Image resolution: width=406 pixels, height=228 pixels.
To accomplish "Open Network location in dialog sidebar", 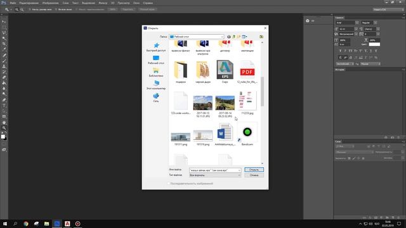I will click(x=156, y=98).
